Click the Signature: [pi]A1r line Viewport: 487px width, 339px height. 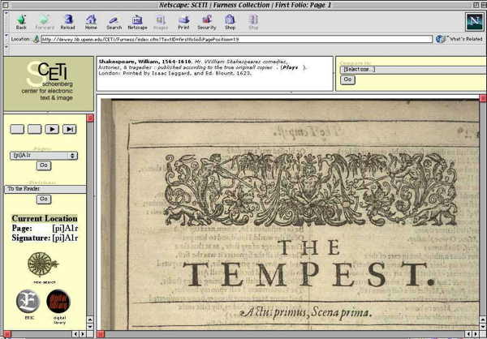click(x=45, y=238)
